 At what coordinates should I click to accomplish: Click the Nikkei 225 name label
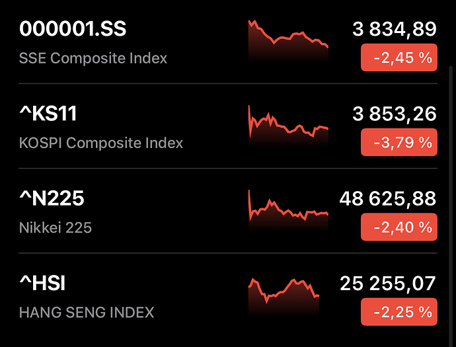[x=56, y=228]
